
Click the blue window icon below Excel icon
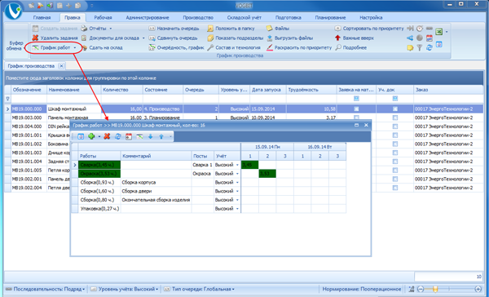pos(439,45)
